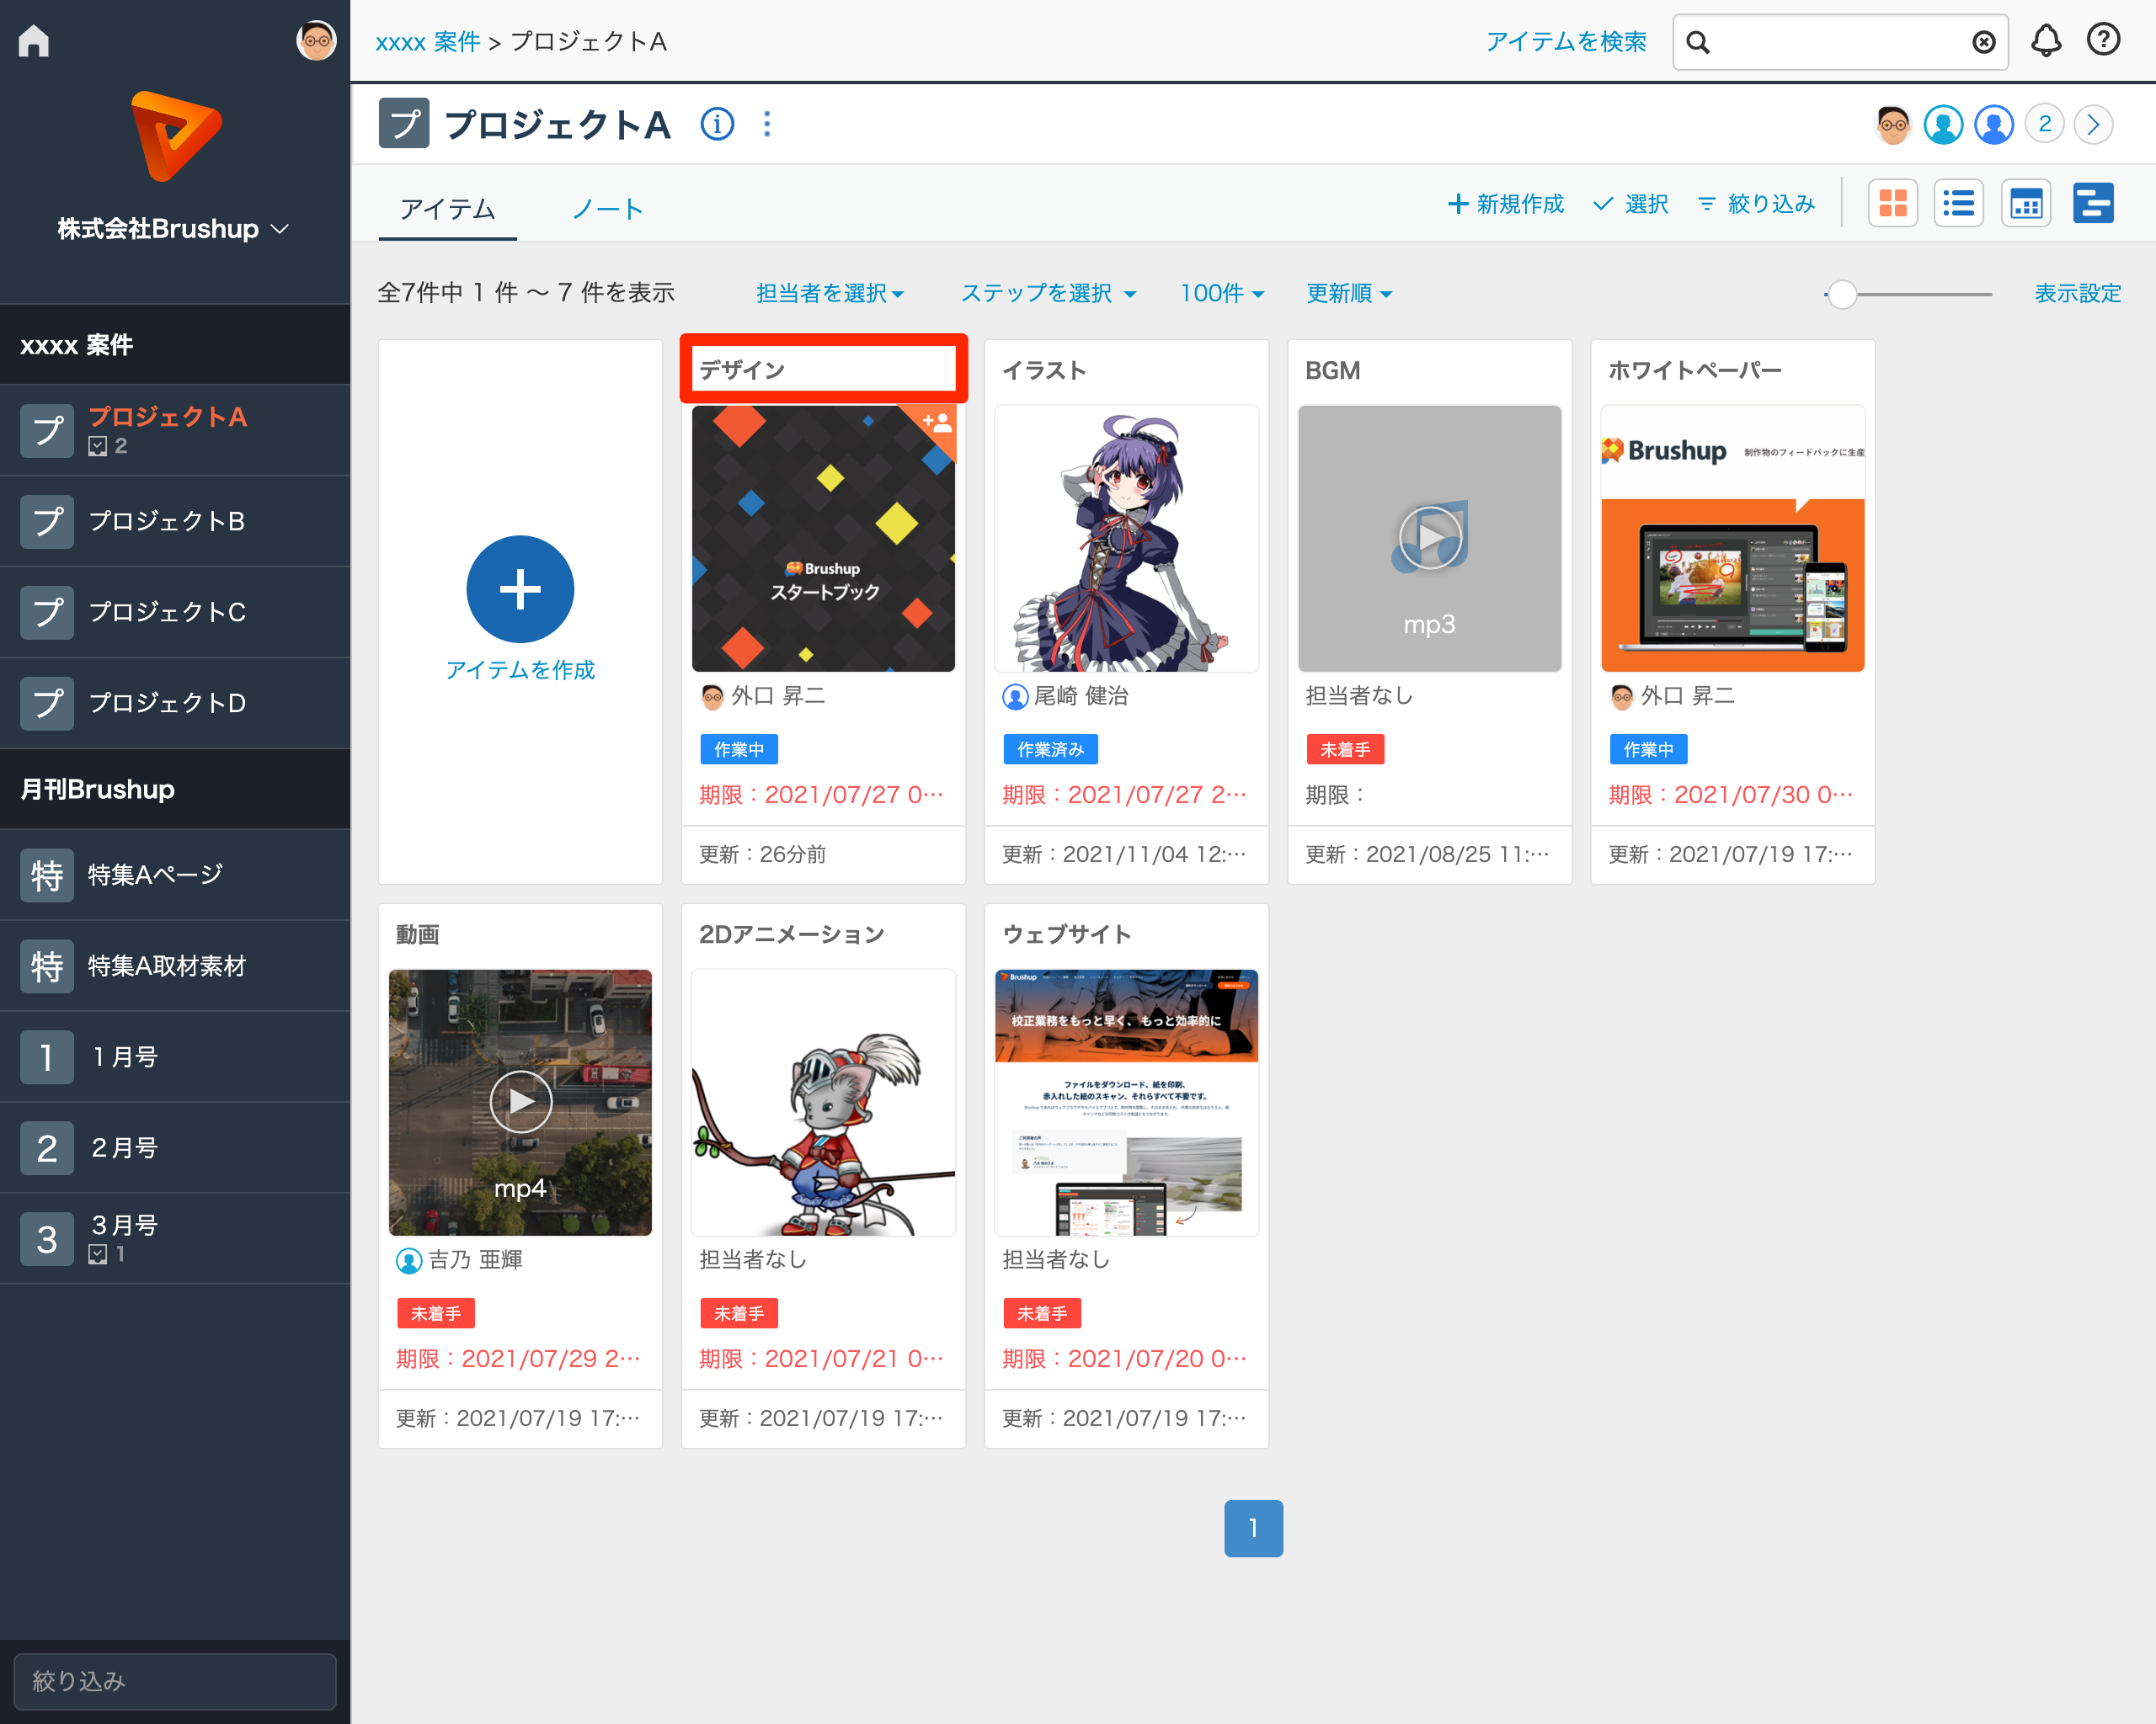Screen dimensions: 2156x1724
Task: Clear the search field with X
Action: pos(1983,42)
